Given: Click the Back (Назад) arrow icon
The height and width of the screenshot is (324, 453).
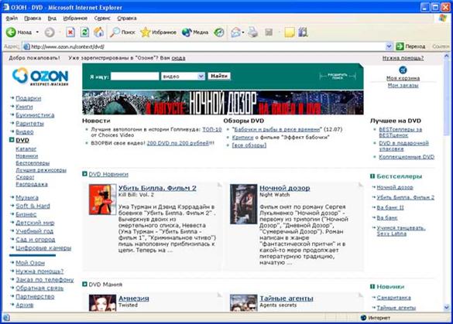Looking at the screenshot, I should click(11, 32).
